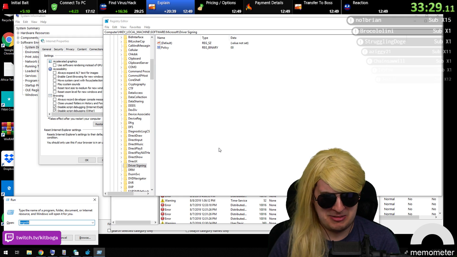Click the Cryptography folder icon in tree
Screen dimensions: 457x257
[125, 84]
